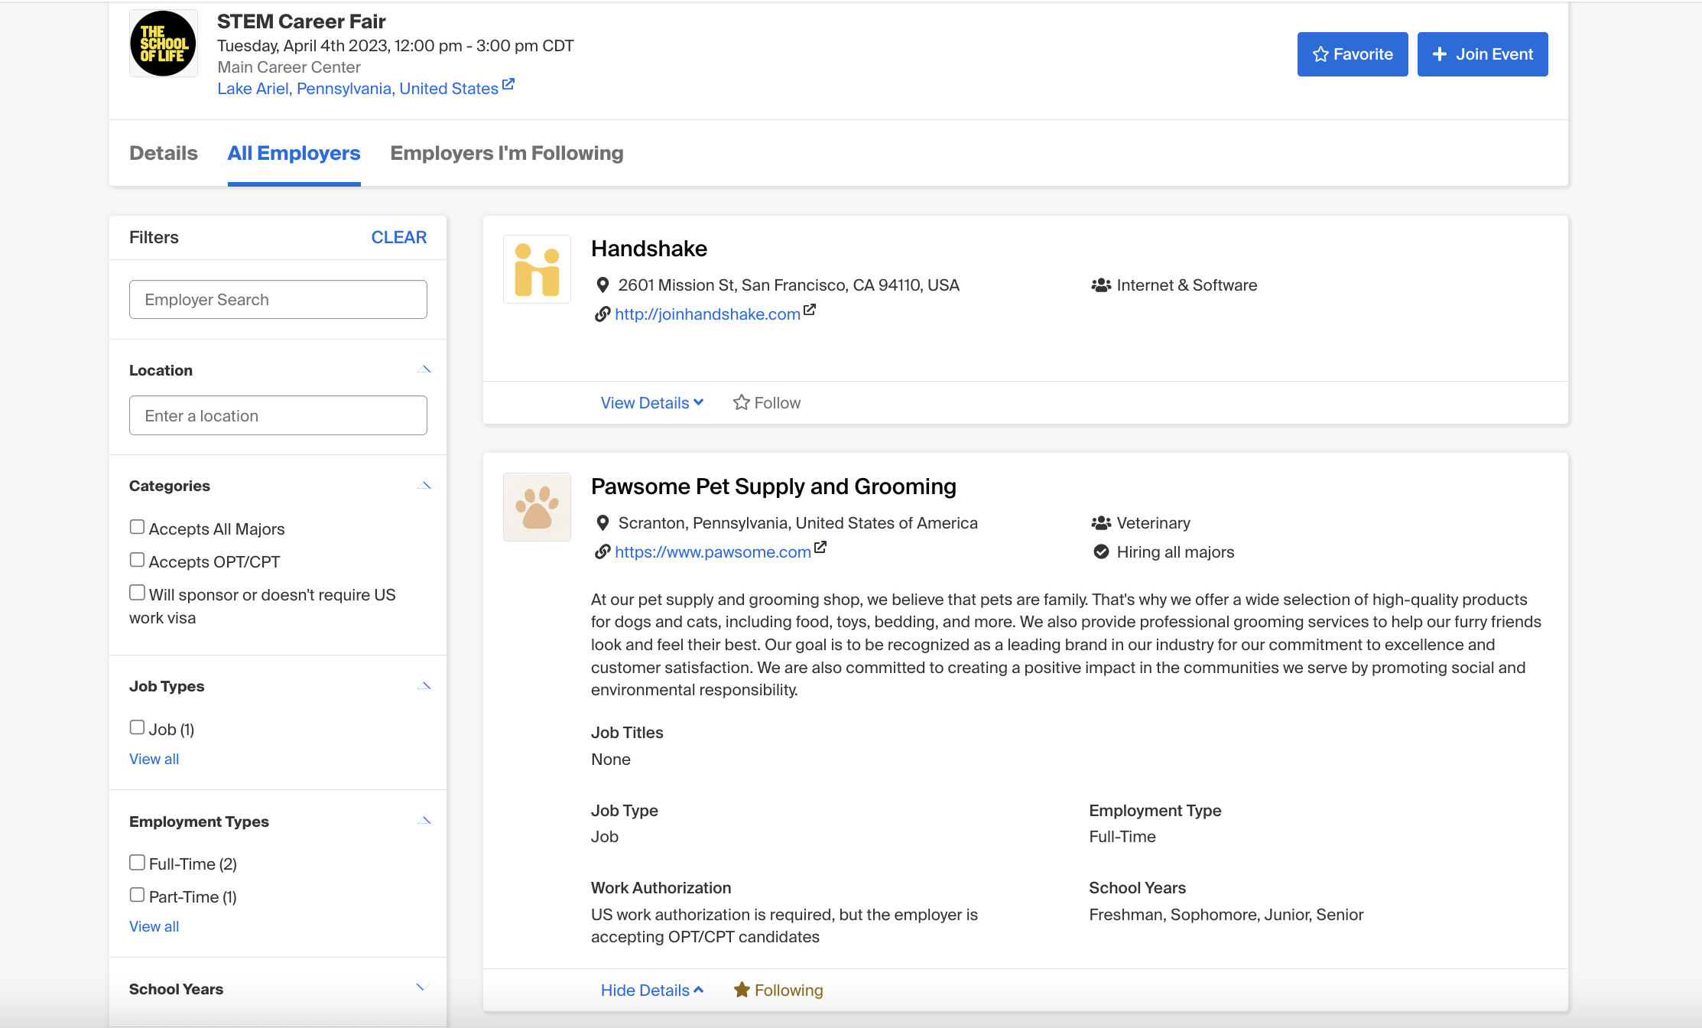This screenshot has width=1702, height=1028.
Task: Click the Hiring all majors label
Action: [1175, 552]
